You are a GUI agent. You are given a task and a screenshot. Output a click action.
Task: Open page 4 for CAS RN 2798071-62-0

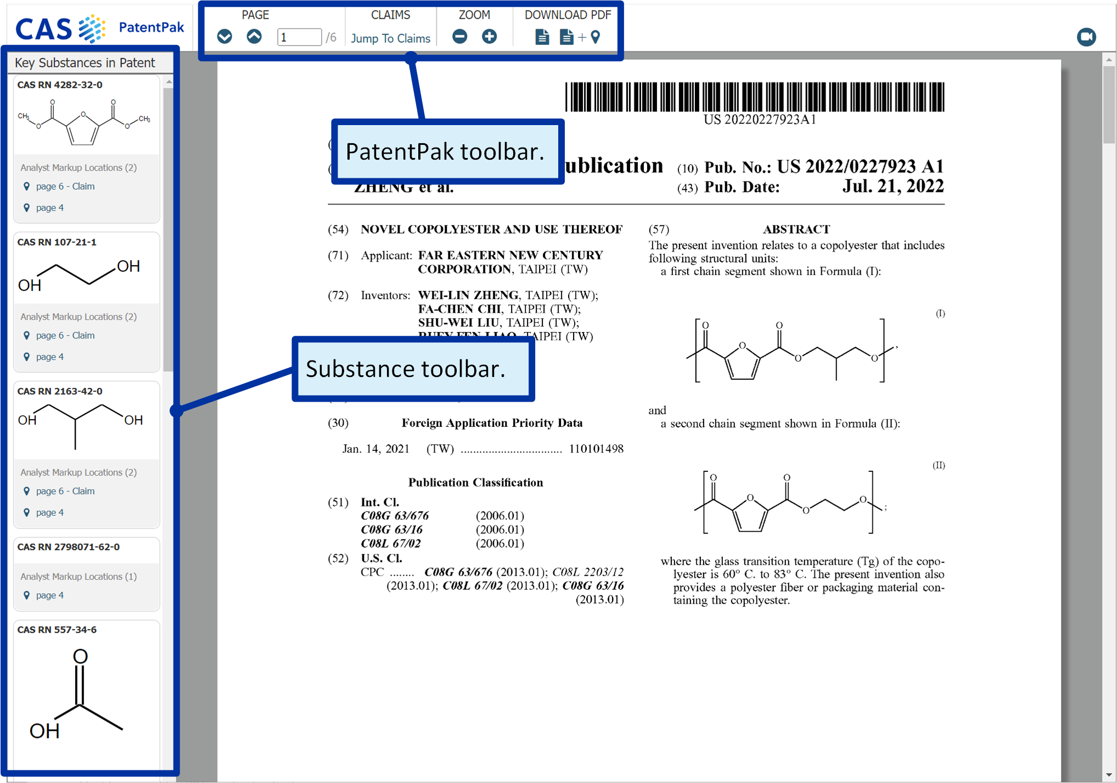pos(49,595)
